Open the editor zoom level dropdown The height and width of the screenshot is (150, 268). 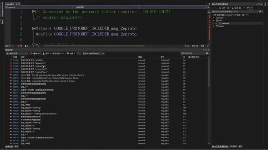(9, 46)
